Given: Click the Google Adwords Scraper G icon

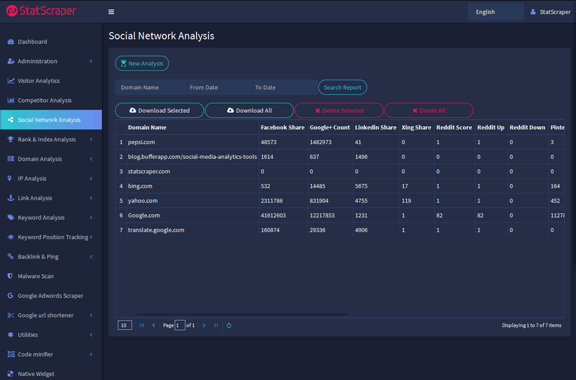Looking at the screenshot, I should [x=10, y=296].
